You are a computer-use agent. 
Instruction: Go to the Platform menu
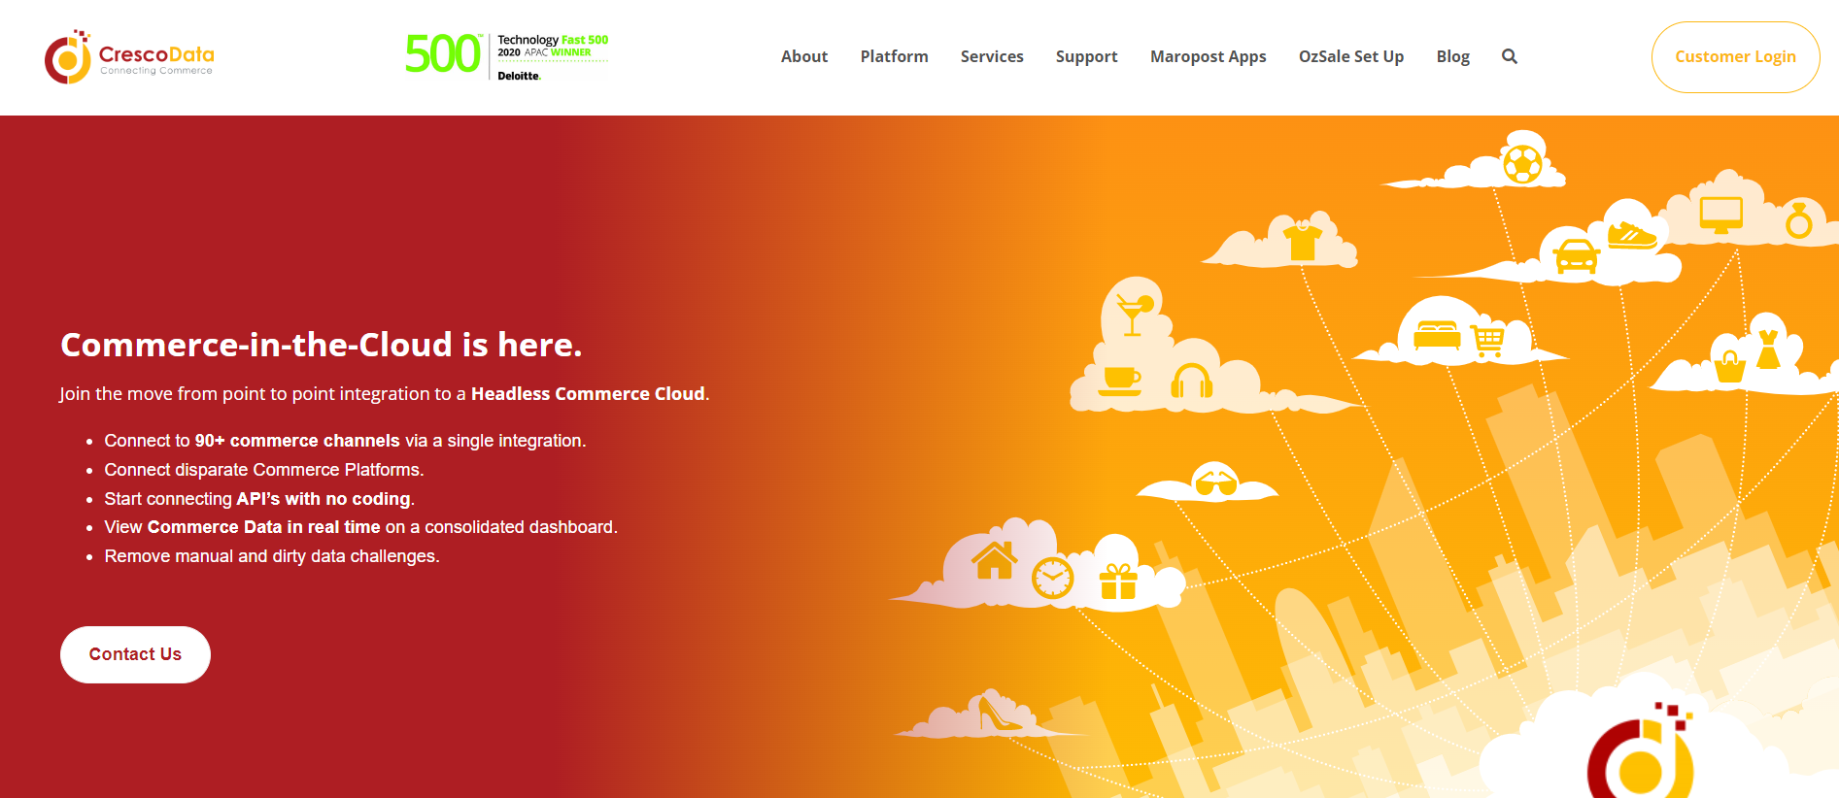pyautogui.click(x=895, y=56)
